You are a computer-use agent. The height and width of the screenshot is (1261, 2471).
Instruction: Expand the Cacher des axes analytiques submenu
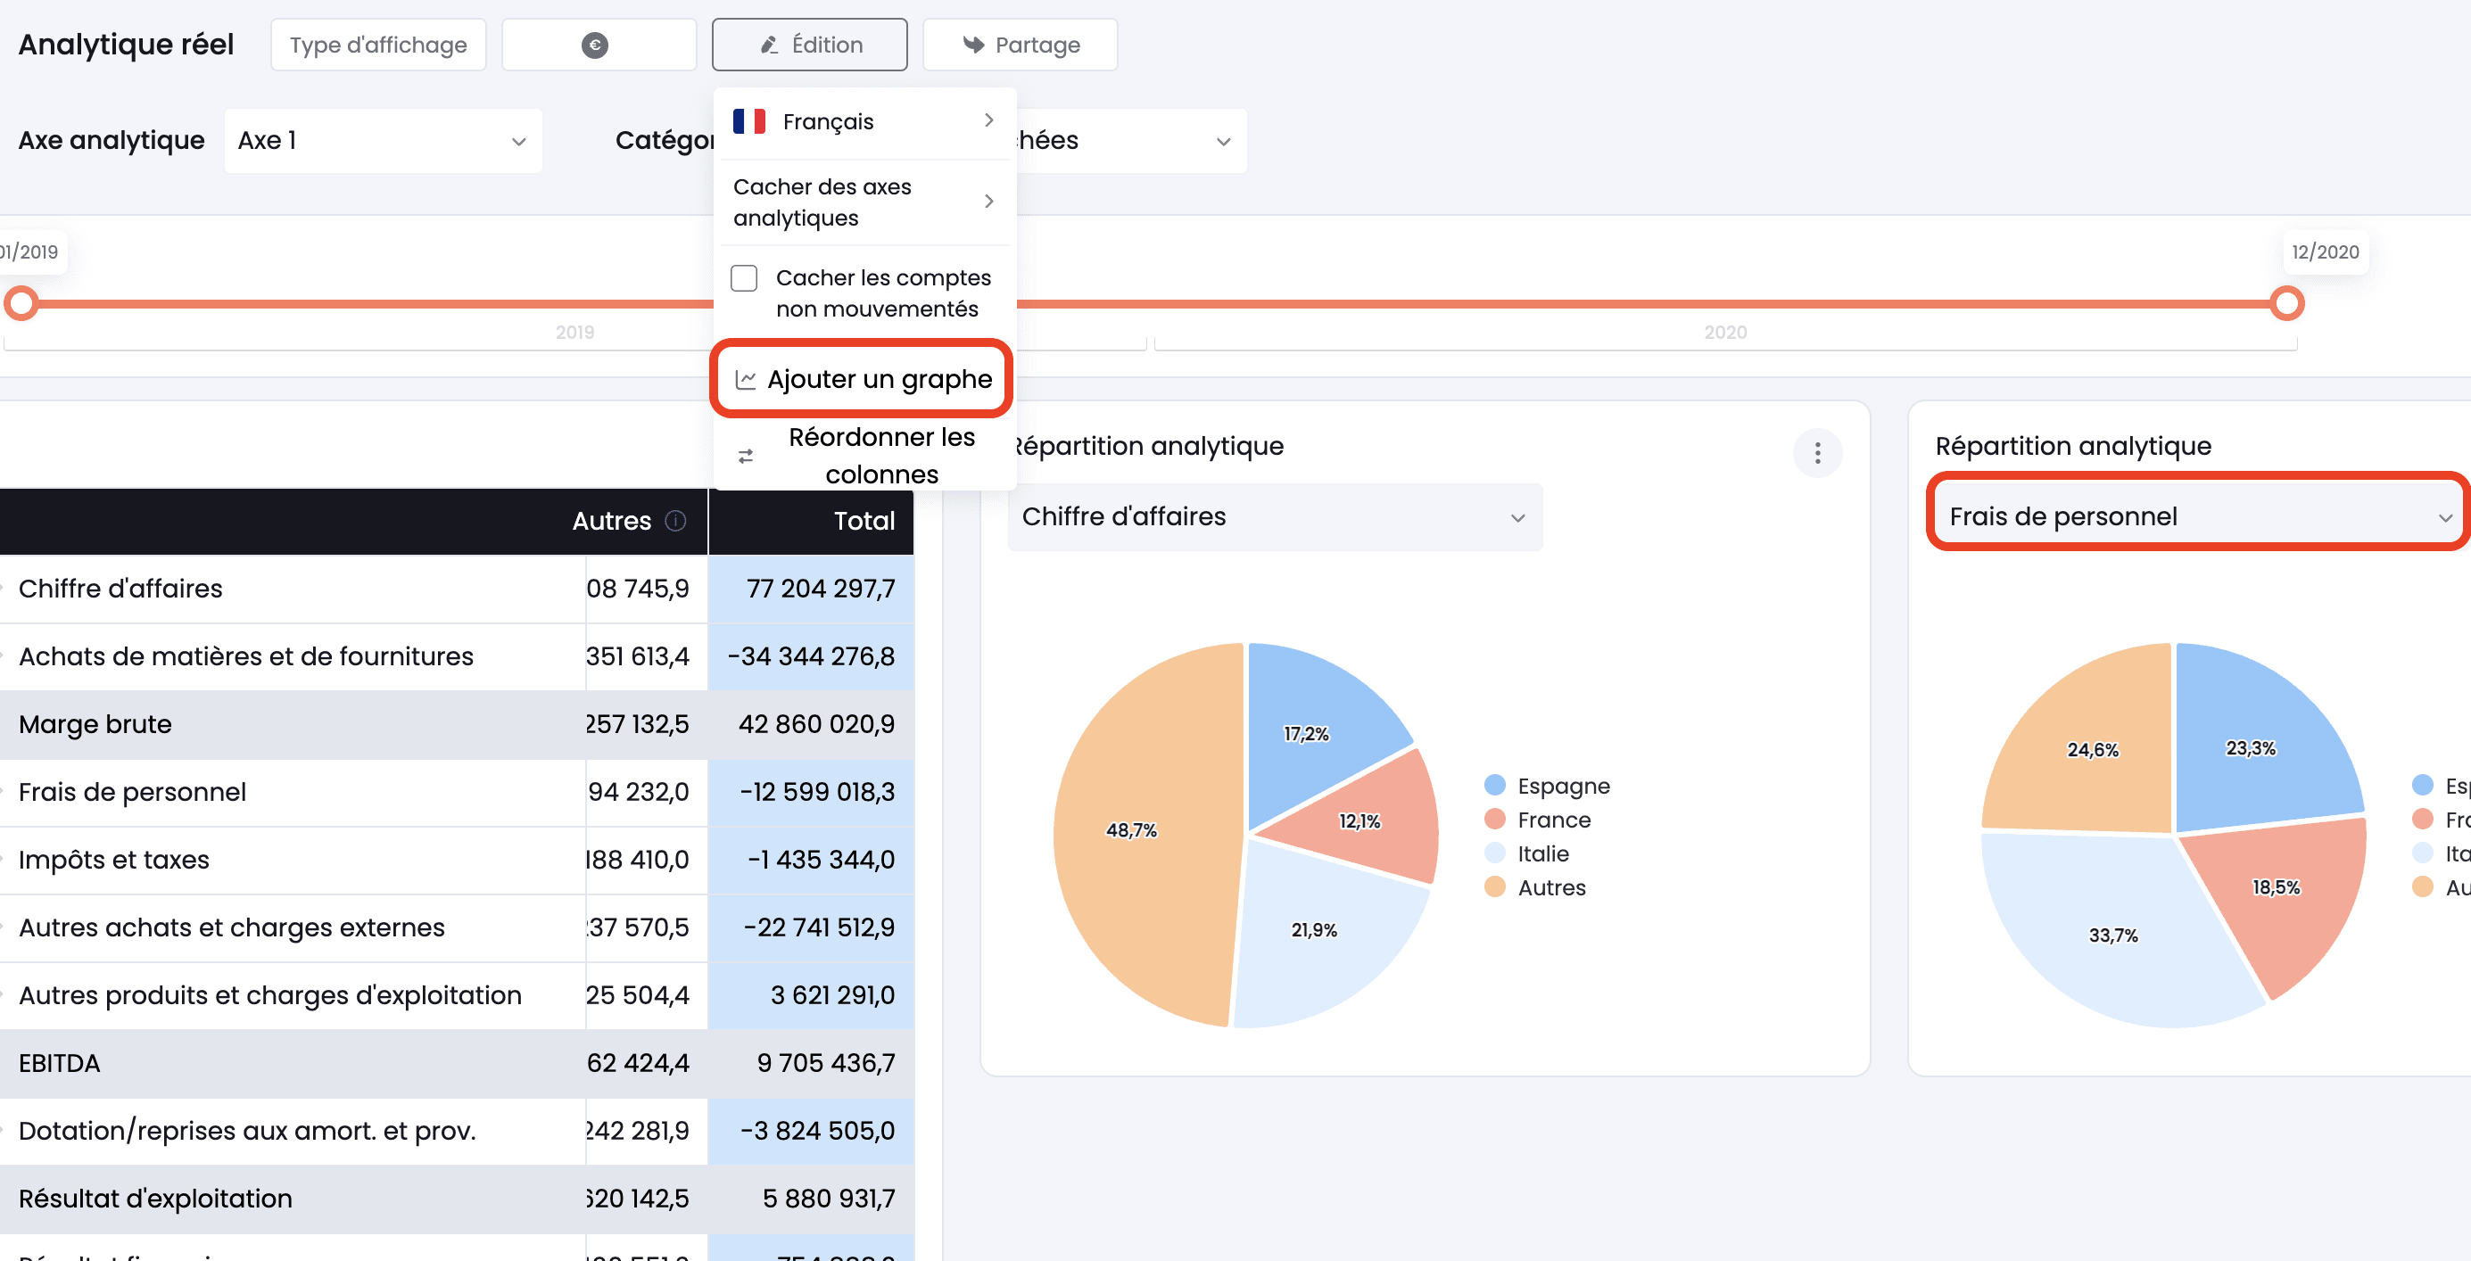864,202
